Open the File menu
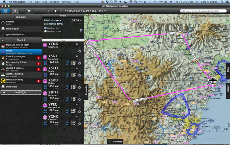Image resolution: width=230 pixels, height=145 pixels. pyautogui.click(x=30, y=2)
